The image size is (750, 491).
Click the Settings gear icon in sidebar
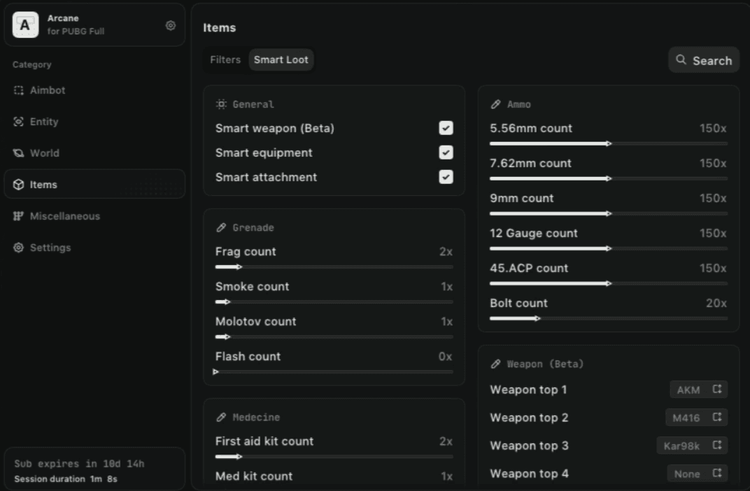click(x=19, y=248)
